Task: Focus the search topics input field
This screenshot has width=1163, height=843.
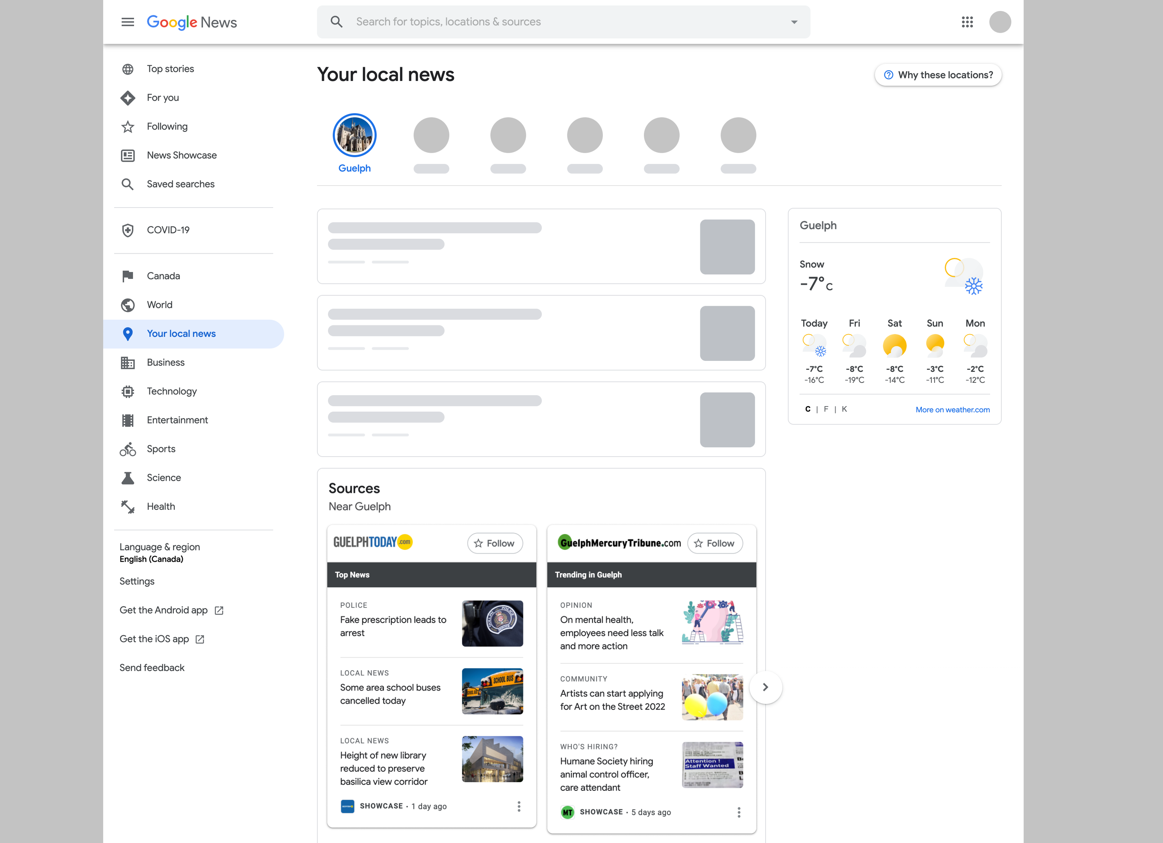Action: (564, 22)
